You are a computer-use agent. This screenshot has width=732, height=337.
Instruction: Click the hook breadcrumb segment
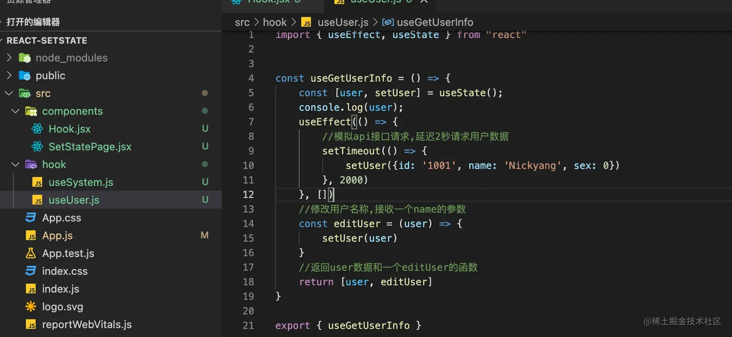click(275, 22)
